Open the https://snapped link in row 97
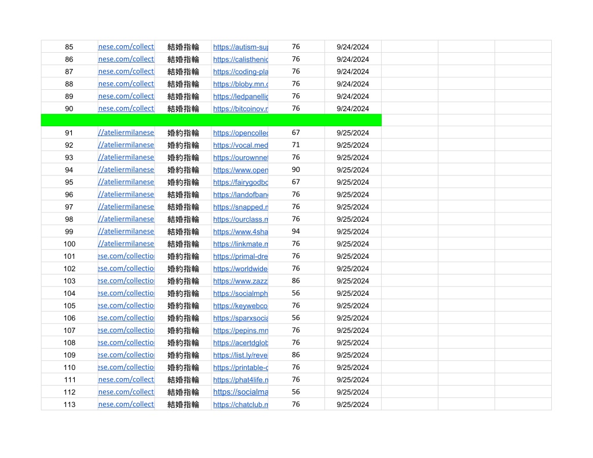This screenshot has height=458, width=593. click(x=240, y=207)
